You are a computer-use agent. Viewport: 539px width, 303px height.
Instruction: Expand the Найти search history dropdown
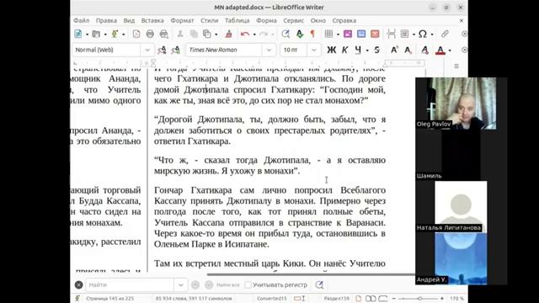tap(180, 284)
